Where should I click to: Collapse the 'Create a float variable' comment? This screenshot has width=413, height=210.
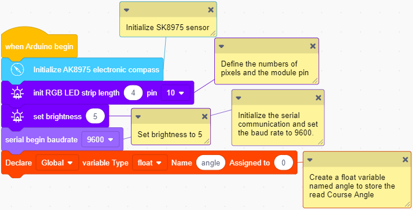click(310, 160)
